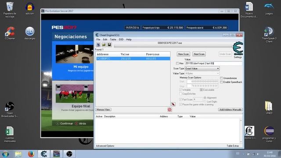
Task: Select the found address row 251155
Action: coord(133,58)
